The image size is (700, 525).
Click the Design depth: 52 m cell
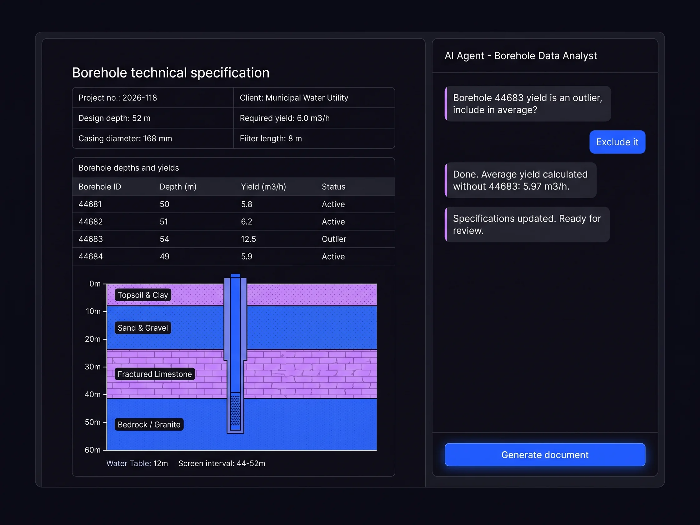click(x=153, y=118)
